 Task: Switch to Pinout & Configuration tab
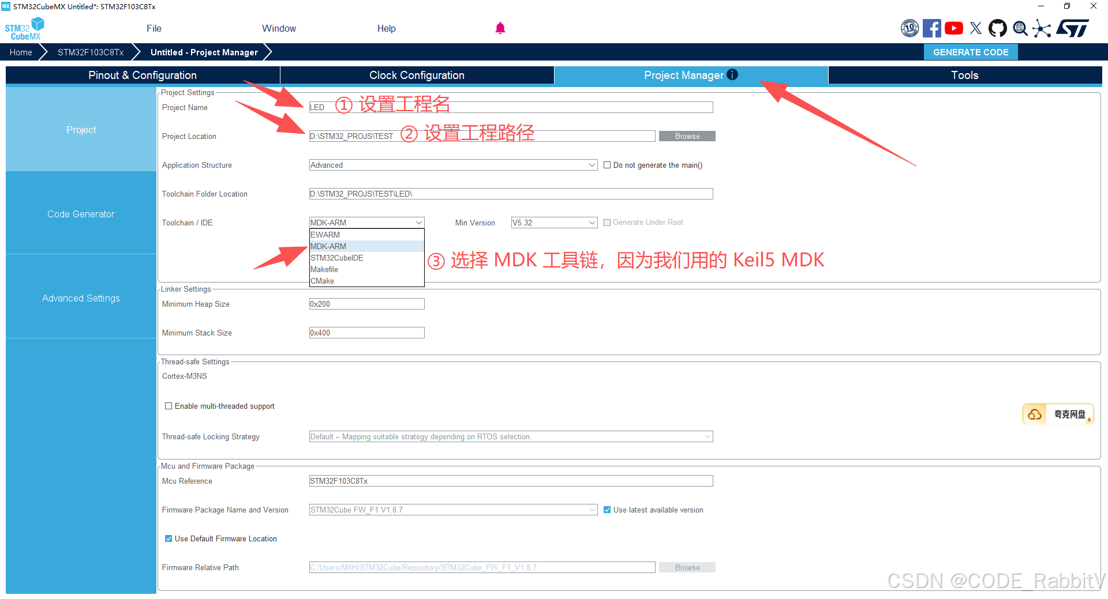(143, 75)
